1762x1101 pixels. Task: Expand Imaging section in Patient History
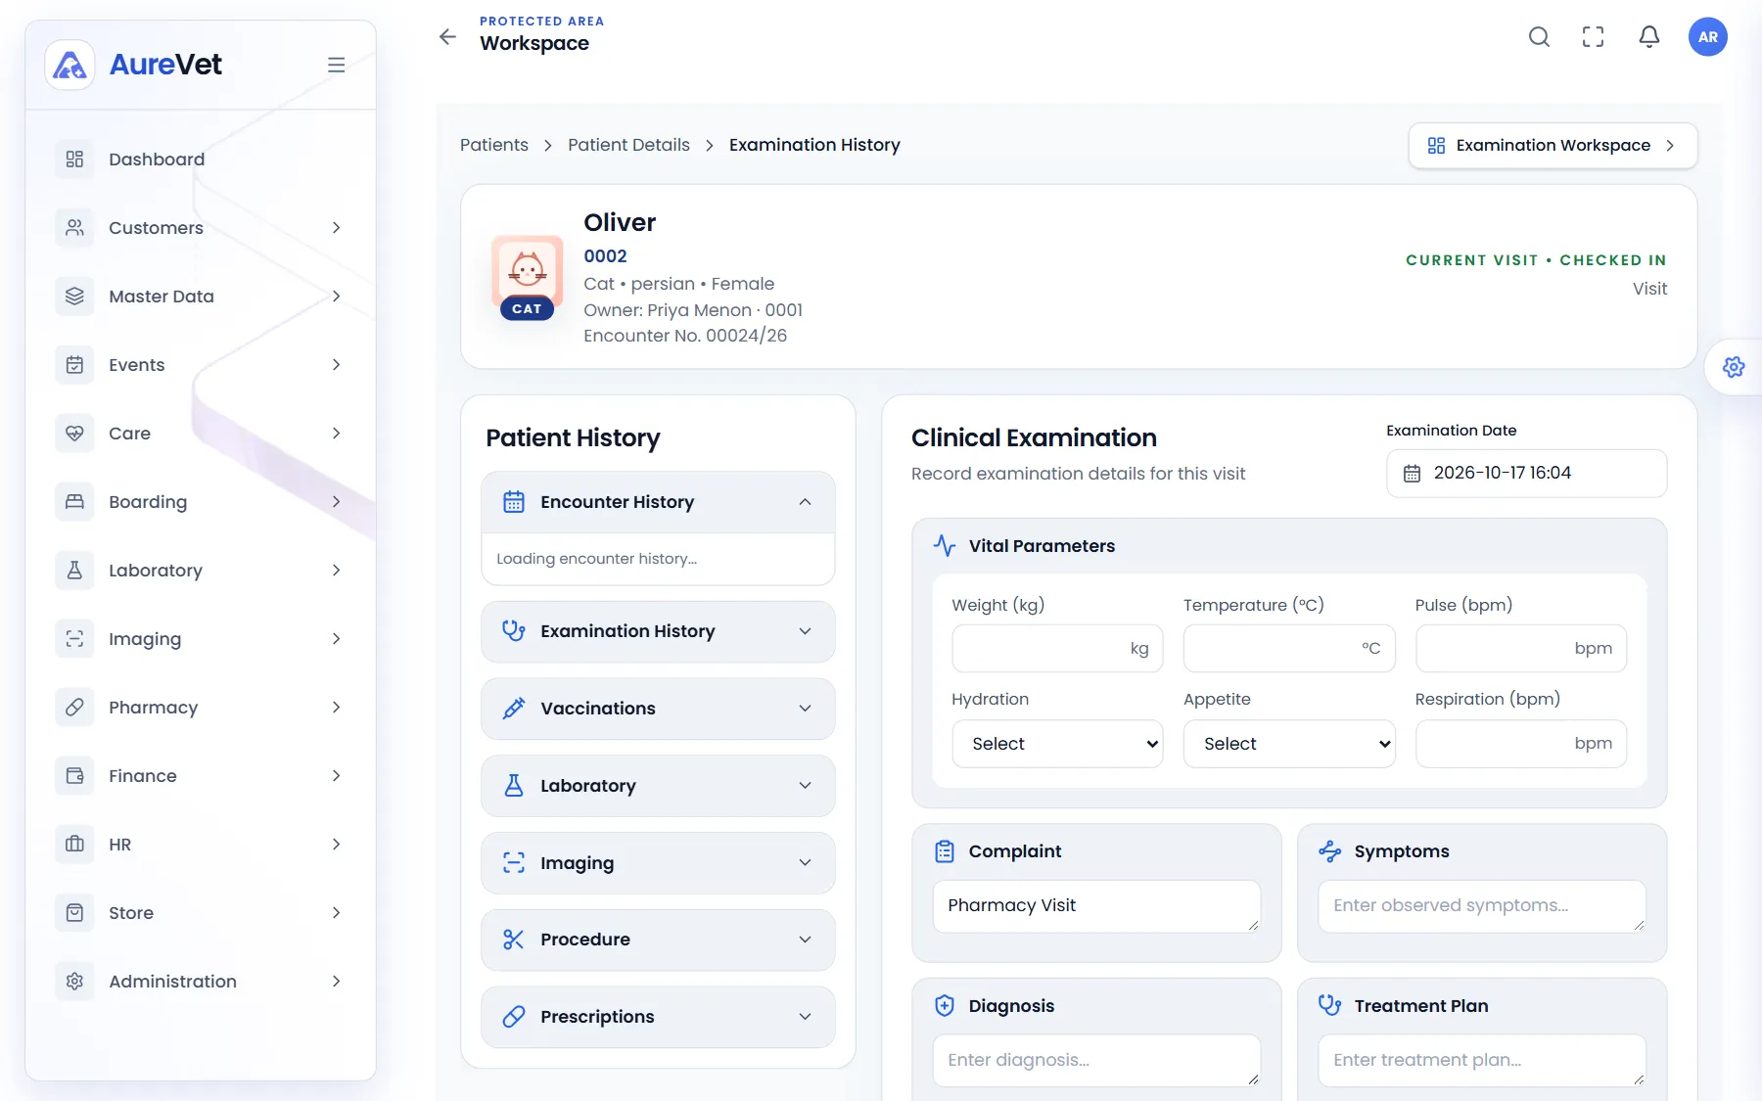click(658, 863)
